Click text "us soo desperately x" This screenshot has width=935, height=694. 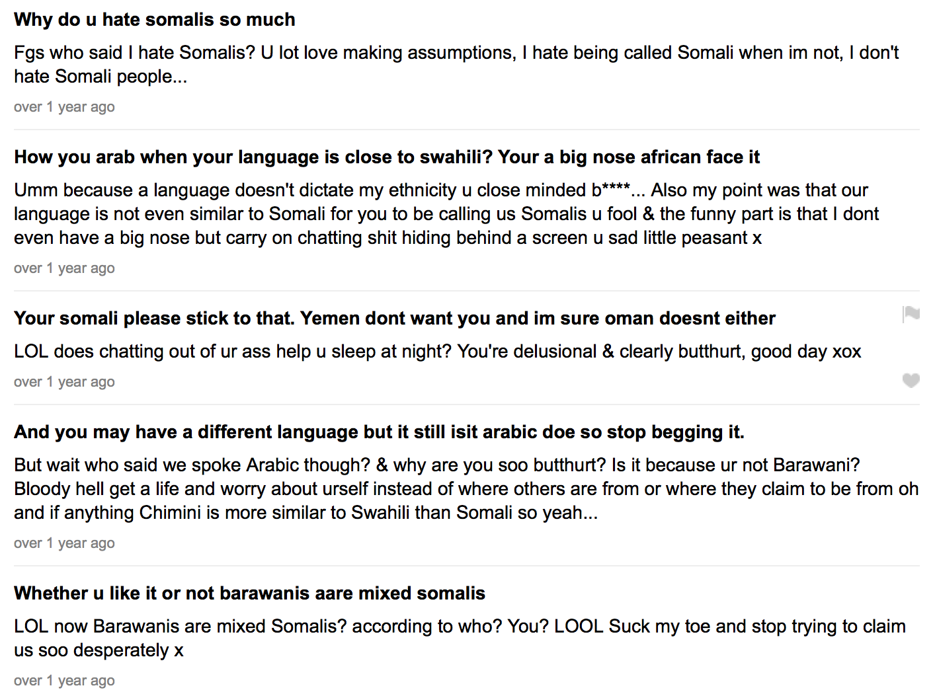(x=99, y=650)
